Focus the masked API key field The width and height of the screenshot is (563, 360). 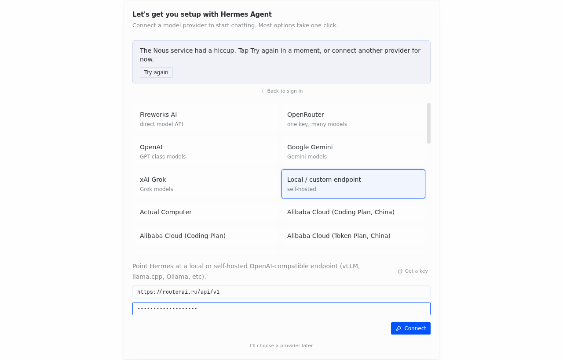point(281,309)
